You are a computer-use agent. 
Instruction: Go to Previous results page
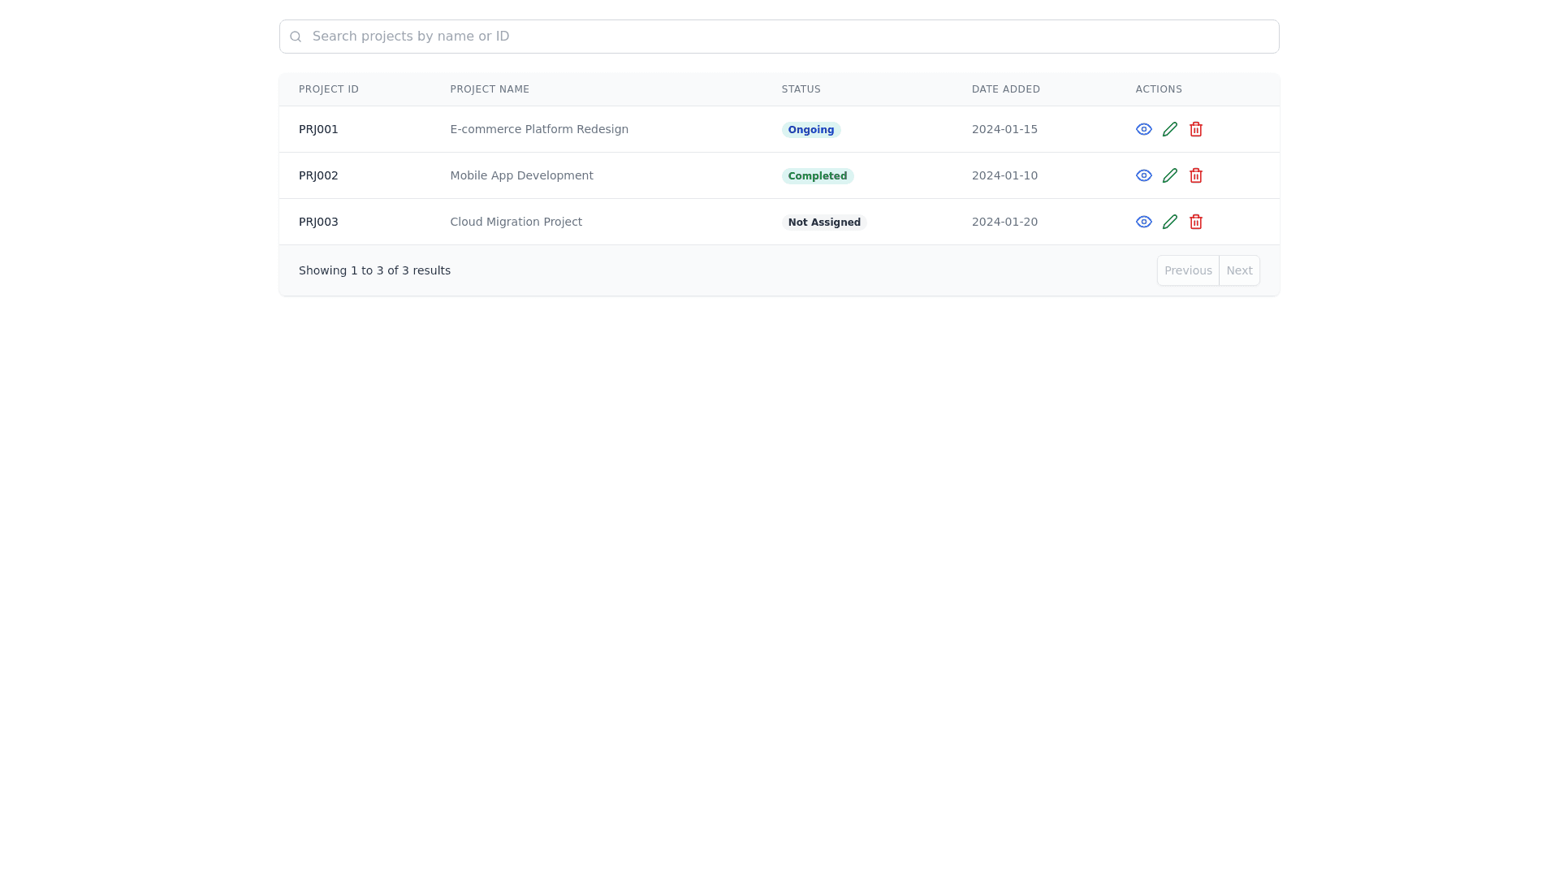pyautogui.click(x=1187, y=270)
